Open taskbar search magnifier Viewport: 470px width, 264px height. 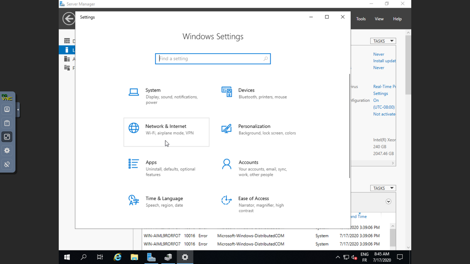83,257
